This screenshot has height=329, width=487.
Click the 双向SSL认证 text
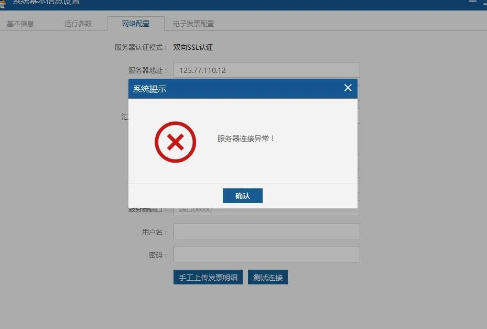pos(193,47)
